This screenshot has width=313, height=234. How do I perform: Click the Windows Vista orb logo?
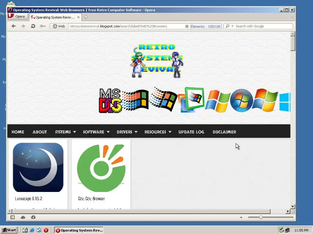[x=241, y=101]
